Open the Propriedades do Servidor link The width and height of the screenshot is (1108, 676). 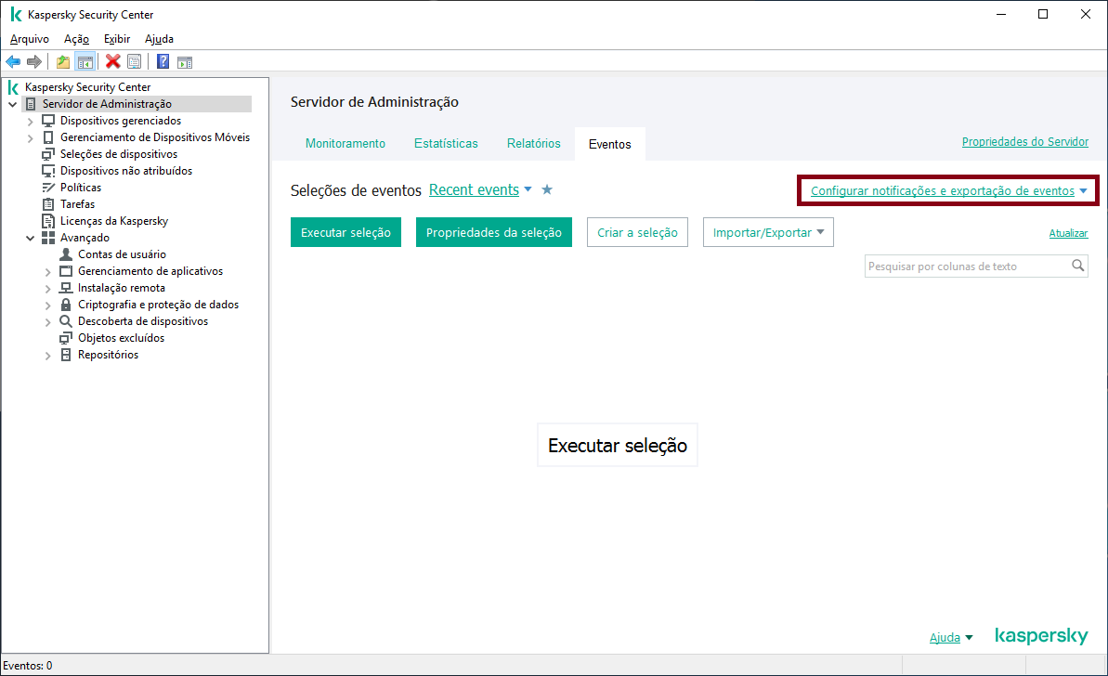1024,142
